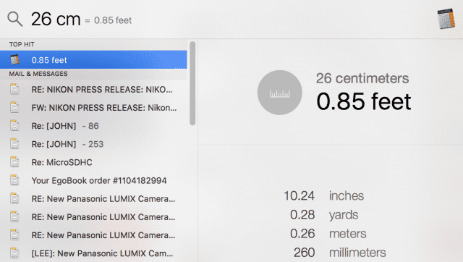Open the Calculator app icon in search bar
Screen dimensions: 463x262
point(446,19)
